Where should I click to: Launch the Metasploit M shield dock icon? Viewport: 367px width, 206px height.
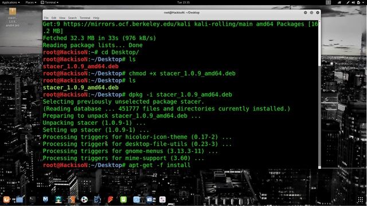click(45, 200)
